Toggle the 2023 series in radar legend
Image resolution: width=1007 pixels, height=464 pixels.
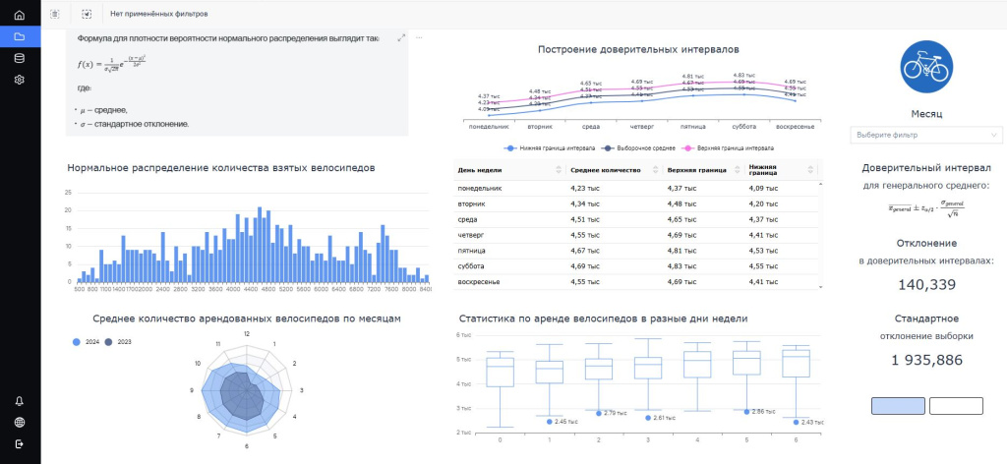[118, 342]
